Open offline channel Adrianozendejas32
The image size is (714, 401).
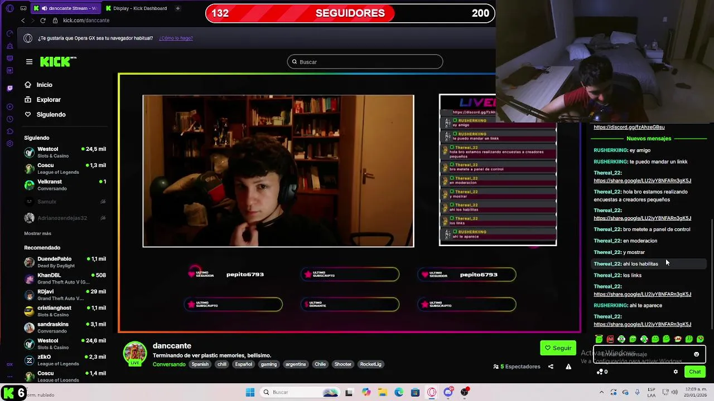[x=65, y=218]
